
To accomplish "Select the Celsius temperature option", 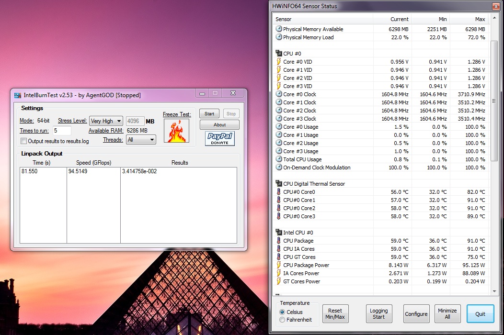I will [282, 312].
